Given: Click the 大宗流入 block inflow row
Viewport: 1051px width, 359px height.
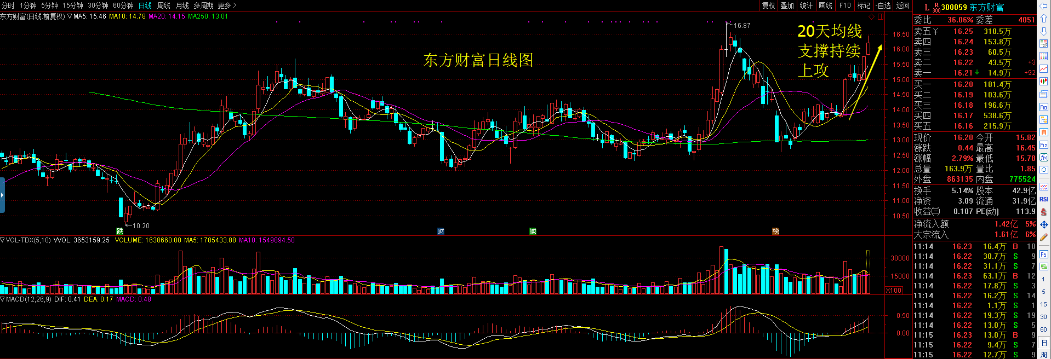Looking at the screenshot, I should click(974, 234).
